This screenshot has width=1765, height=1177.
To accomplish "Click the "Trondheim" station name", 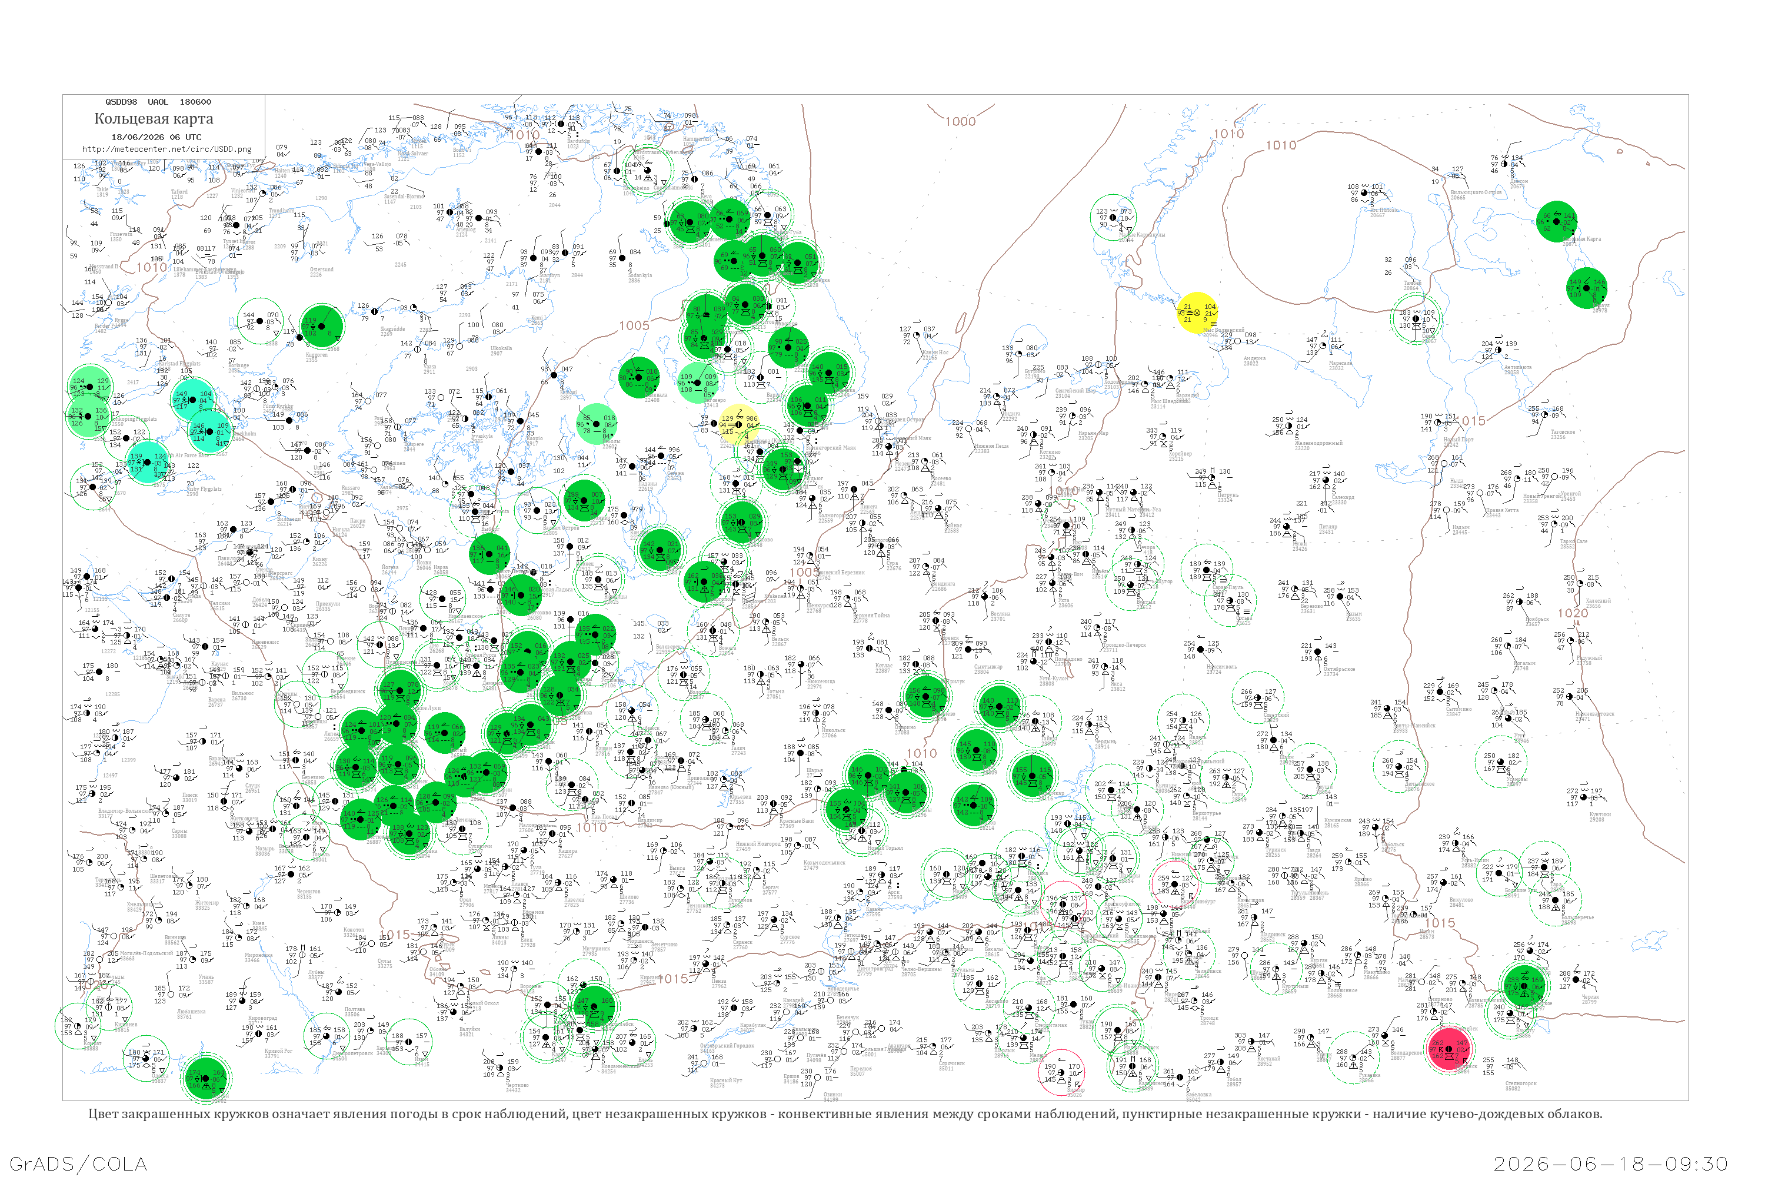I will pos(282,211).
